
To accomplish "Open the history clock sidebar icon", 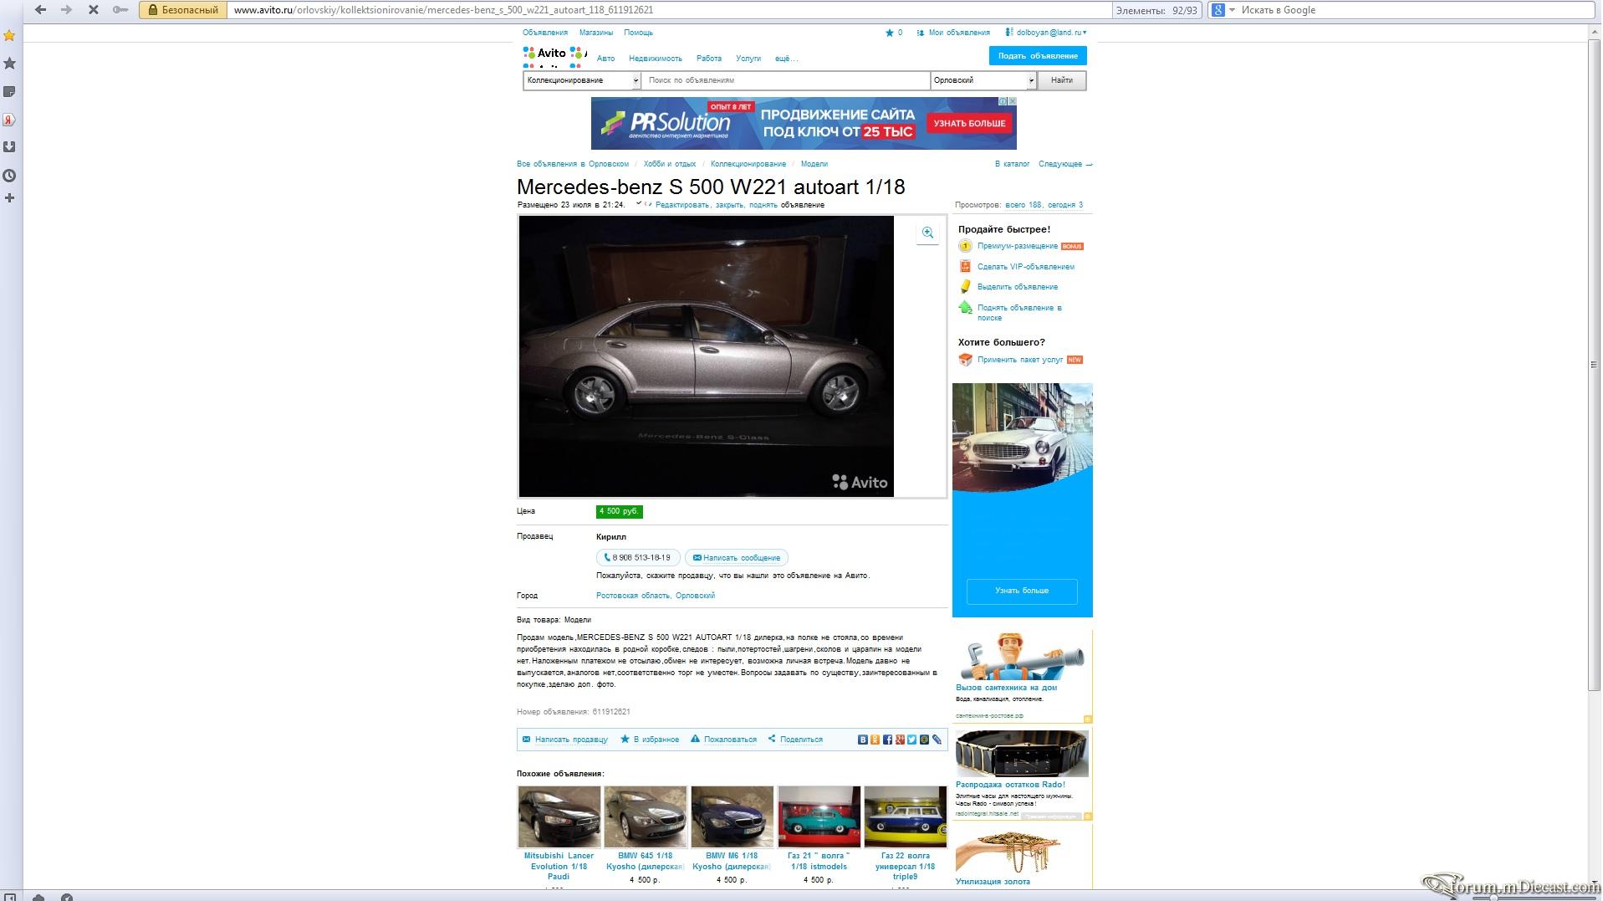I will (x=9, y=176).
